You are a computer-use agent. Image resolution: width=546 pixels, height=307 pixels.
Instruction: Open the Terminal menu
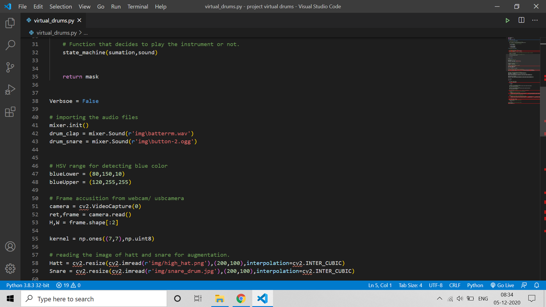pos(138,6)
